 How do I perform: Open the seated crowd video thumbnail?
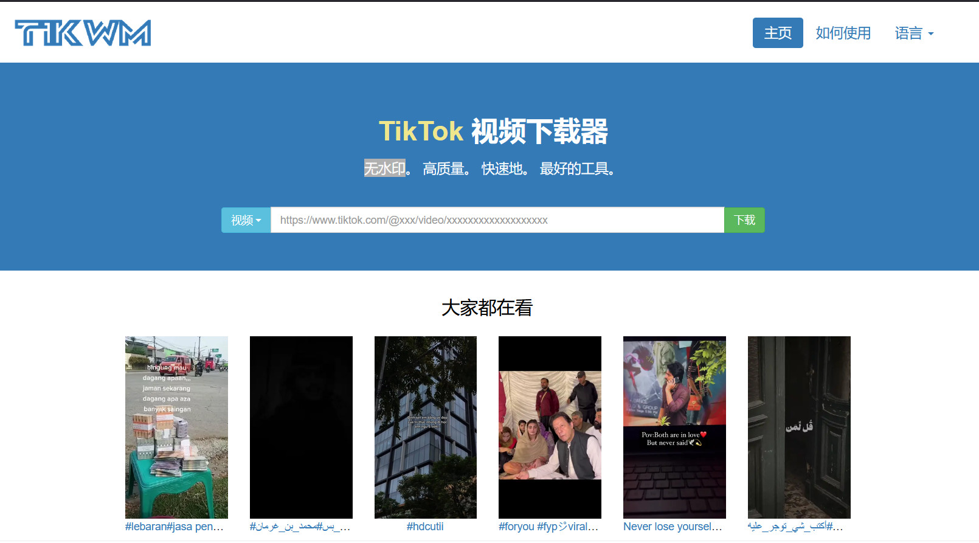(550, 427)
